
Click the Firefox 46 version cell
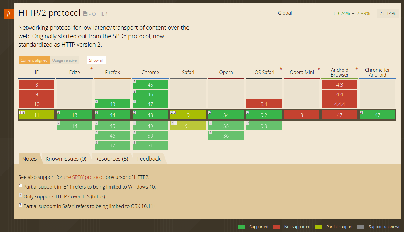(113, 135)
